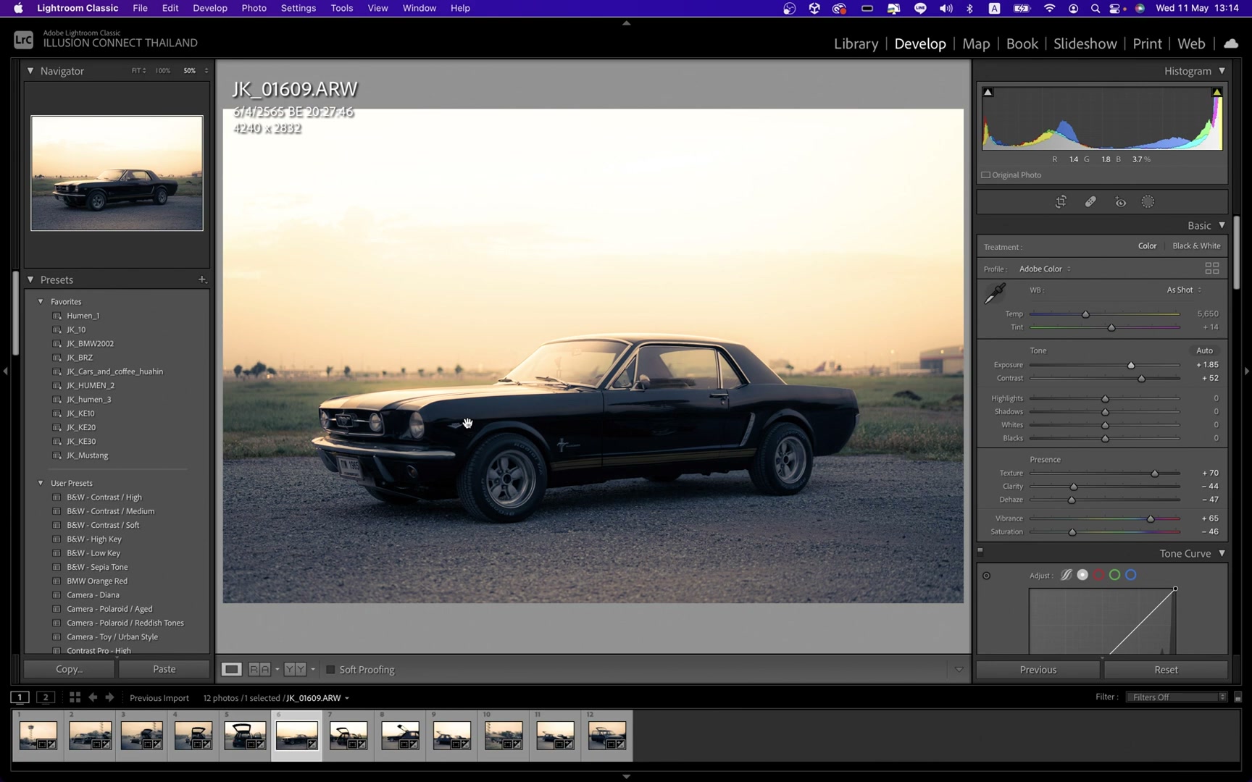Collapse the Favorites preset group
This screenshot has width=1252, height=782.
pyautogui.click(x=41, y=302)
